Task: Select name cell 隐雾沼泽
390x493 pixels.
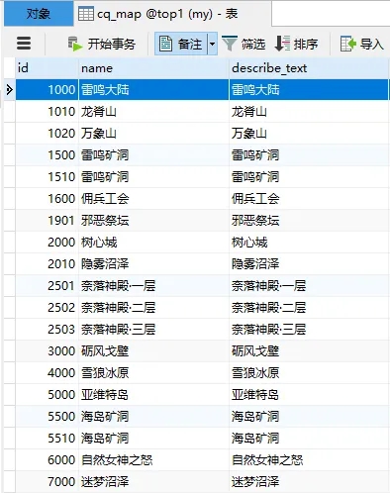Action: (x=153, y=264)
